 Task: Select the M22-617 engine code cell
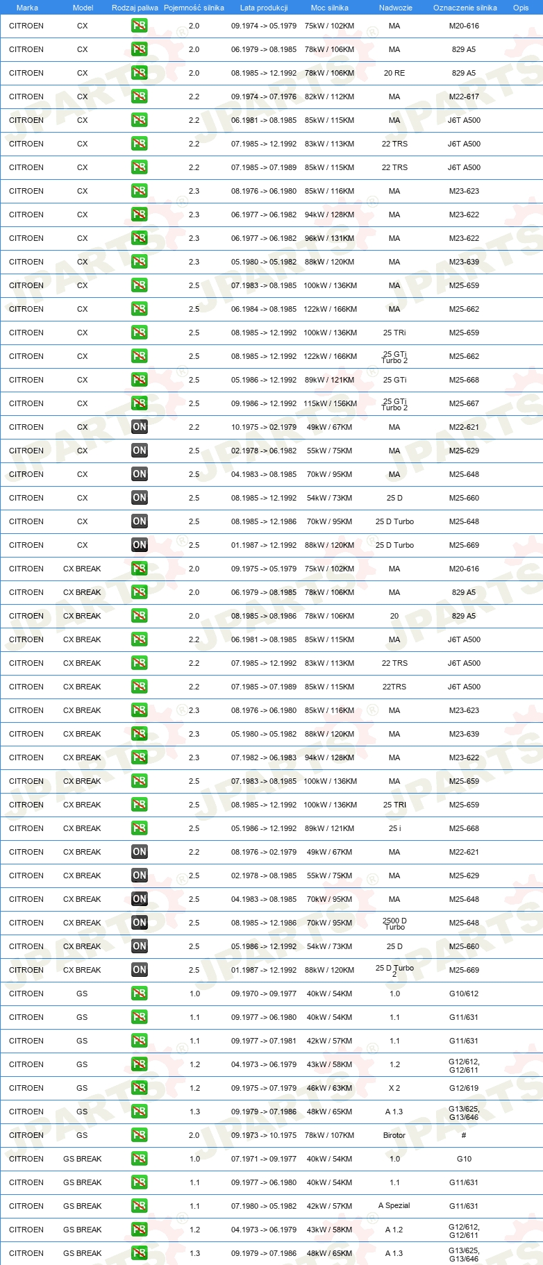pyautogui.click(x=464, y=97)
